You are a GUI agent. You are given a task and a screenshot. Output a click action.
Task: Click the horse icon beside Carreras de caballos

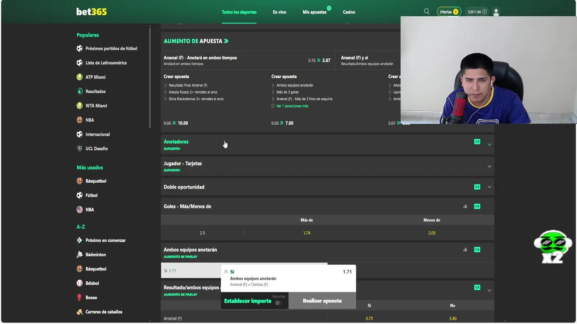(80, 312)
